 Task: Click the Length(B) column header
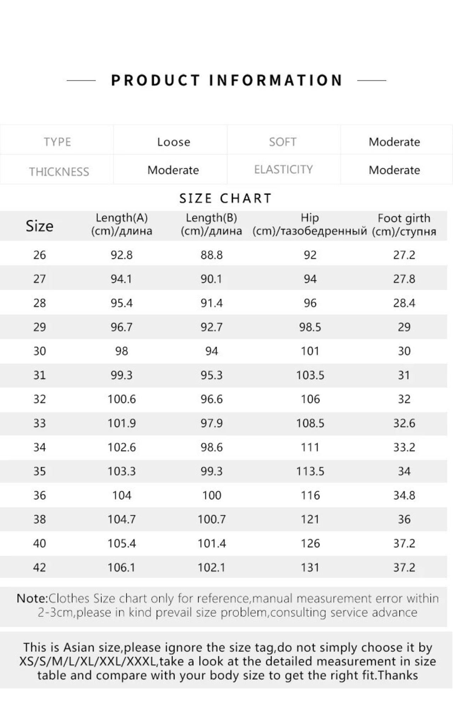(x=211, y=224)
